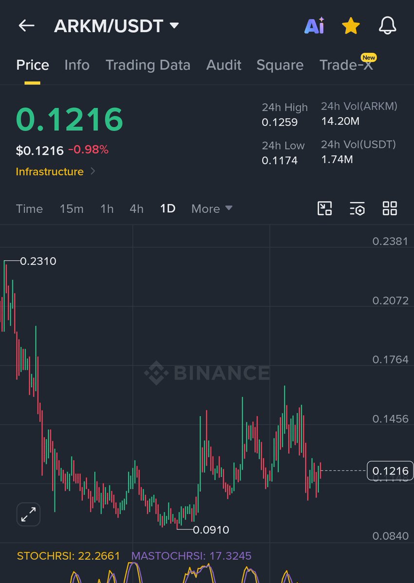Click the -0.98% change value
Image resolution: width=414 pixels, height=583 pixels.
click(x=88, y=150)
